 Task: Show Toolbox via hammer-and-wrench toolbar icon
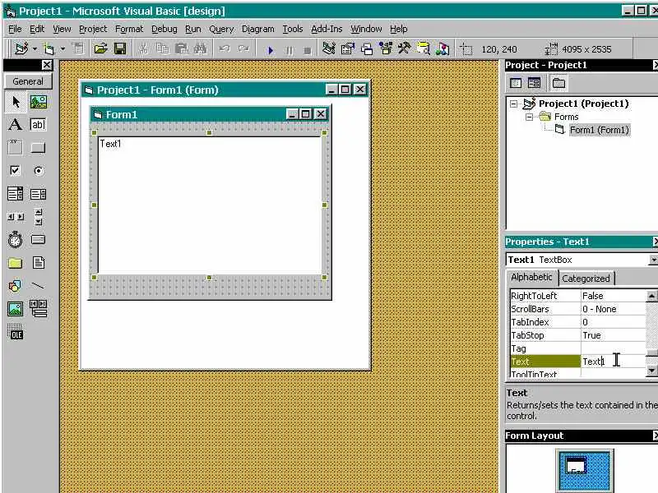404,49
